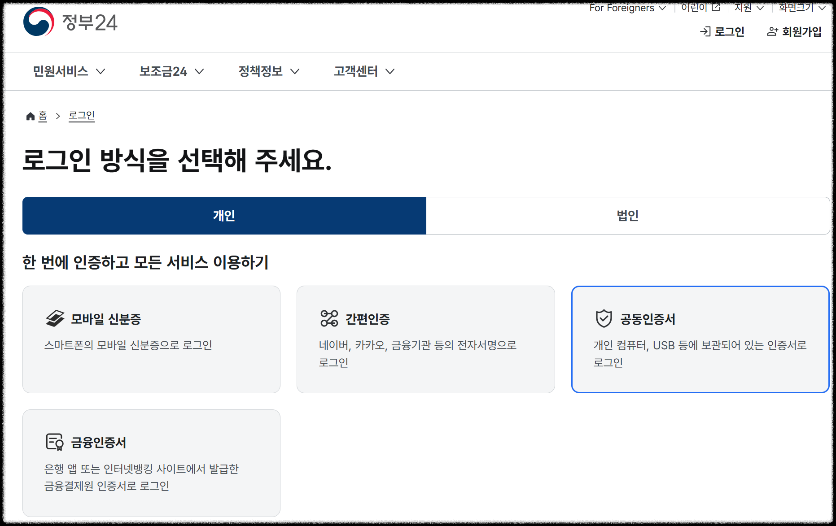Click the 모바일 신분증 login card
The height and width of the screenshot is (526, 836).
[152, 339]
